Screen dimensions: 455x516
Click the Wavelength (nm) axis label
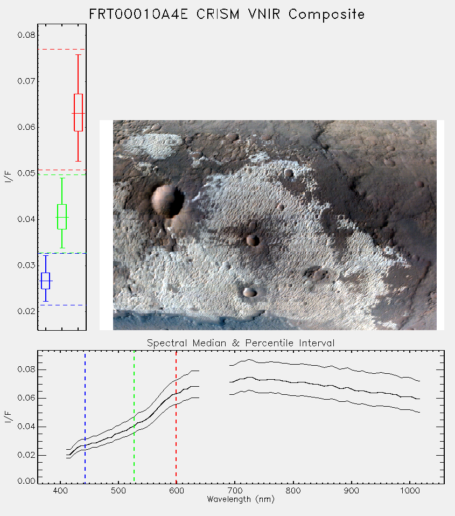(x=241, y=499)
